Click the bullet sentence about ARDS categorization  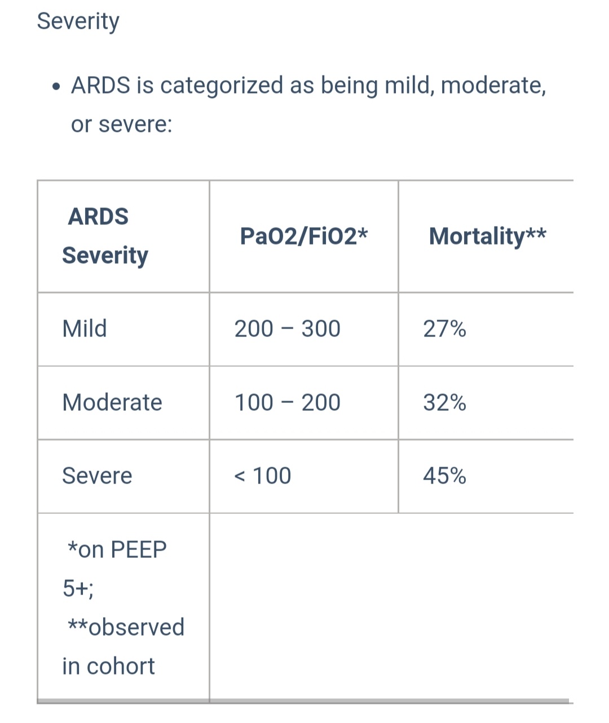[308, 104]
